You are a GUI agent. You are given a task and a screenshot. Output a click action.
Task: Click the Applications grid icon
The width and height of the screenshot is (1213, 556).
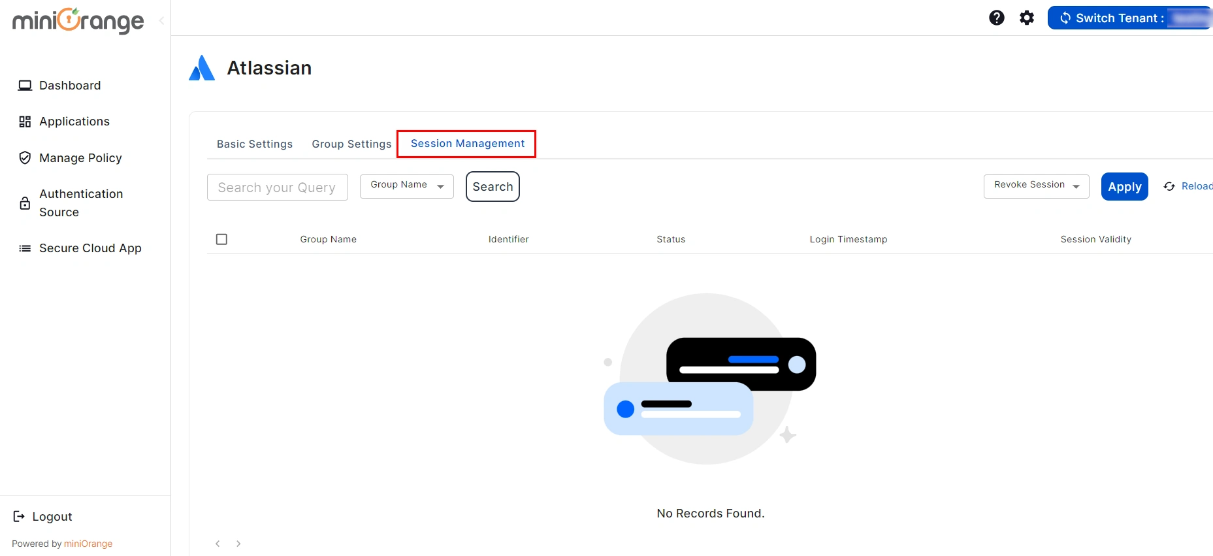[25, 122]
